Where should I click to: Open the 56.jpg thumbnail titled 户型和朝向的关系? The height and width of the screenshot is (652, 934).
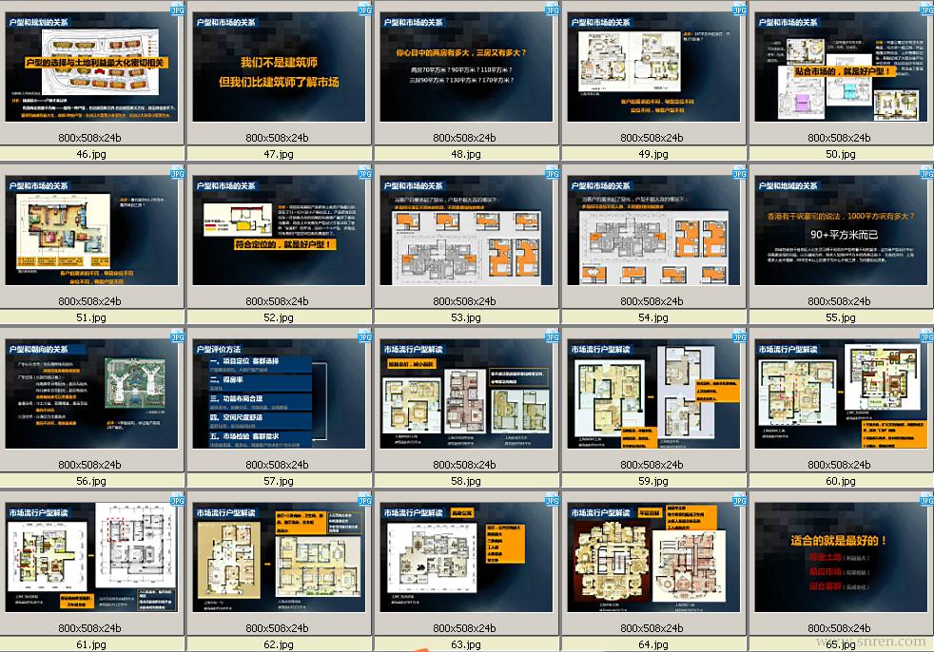[x=91, y=394]
